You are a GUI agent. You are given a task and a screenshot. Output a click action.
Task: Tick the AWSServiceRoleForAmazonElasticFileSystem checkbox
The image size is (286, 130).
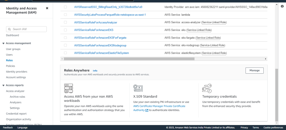[x=65, y=53]
